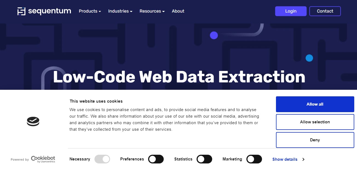Click the Show details chevron arrow
The image size is (357, 170).
click(303, 159)
